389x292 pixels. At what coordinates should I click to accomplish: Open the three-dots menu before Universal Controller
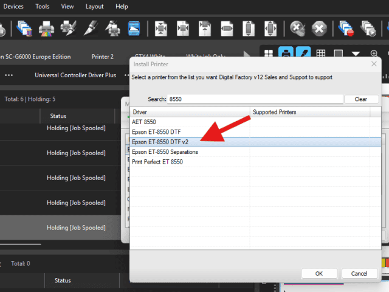click(9, 75)
